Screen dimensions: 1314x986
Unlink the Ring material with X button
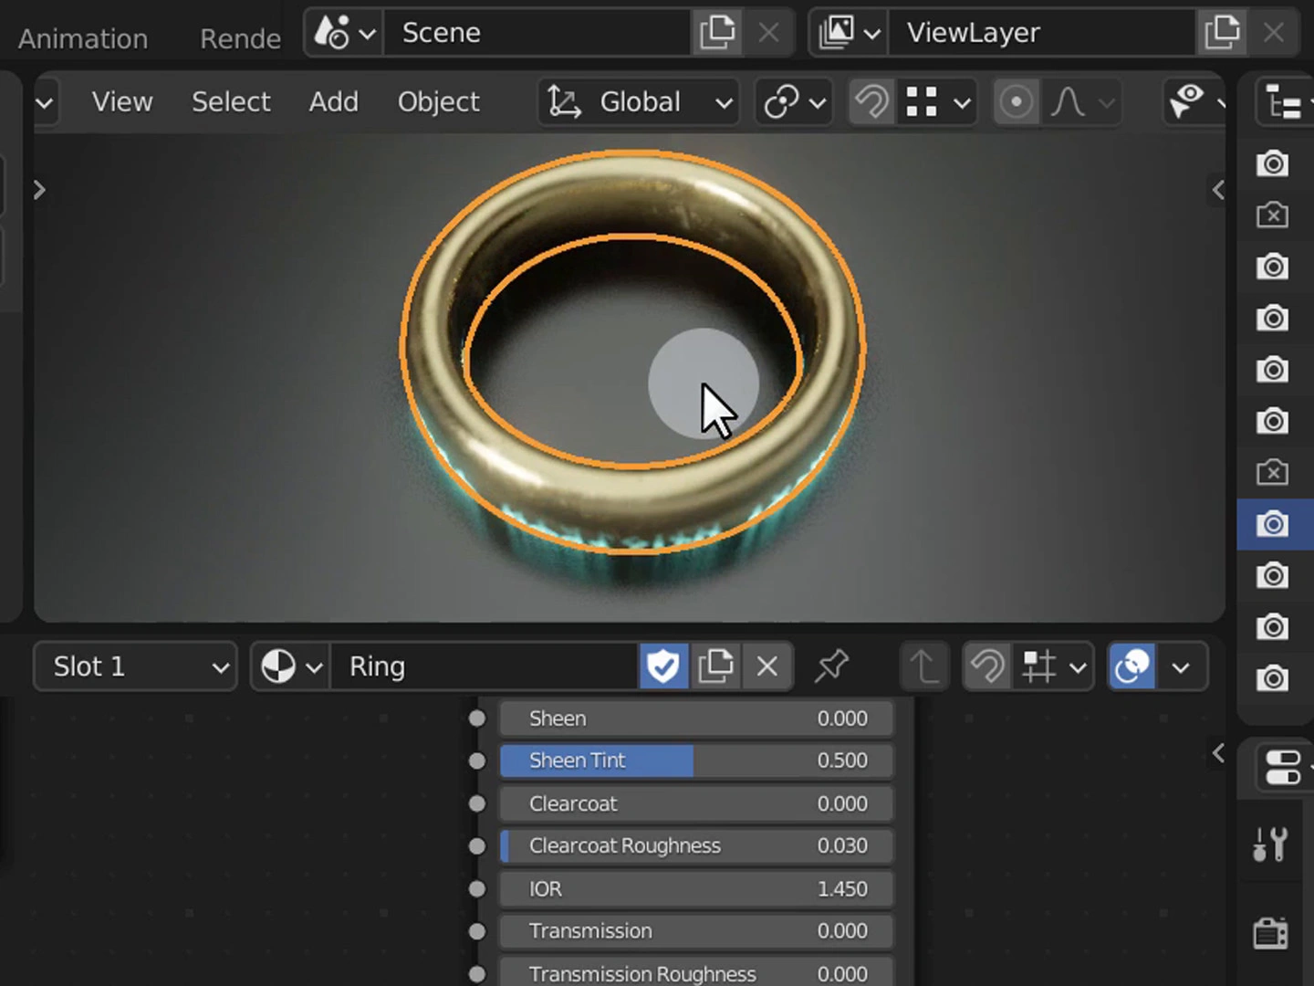coord(767,667)
